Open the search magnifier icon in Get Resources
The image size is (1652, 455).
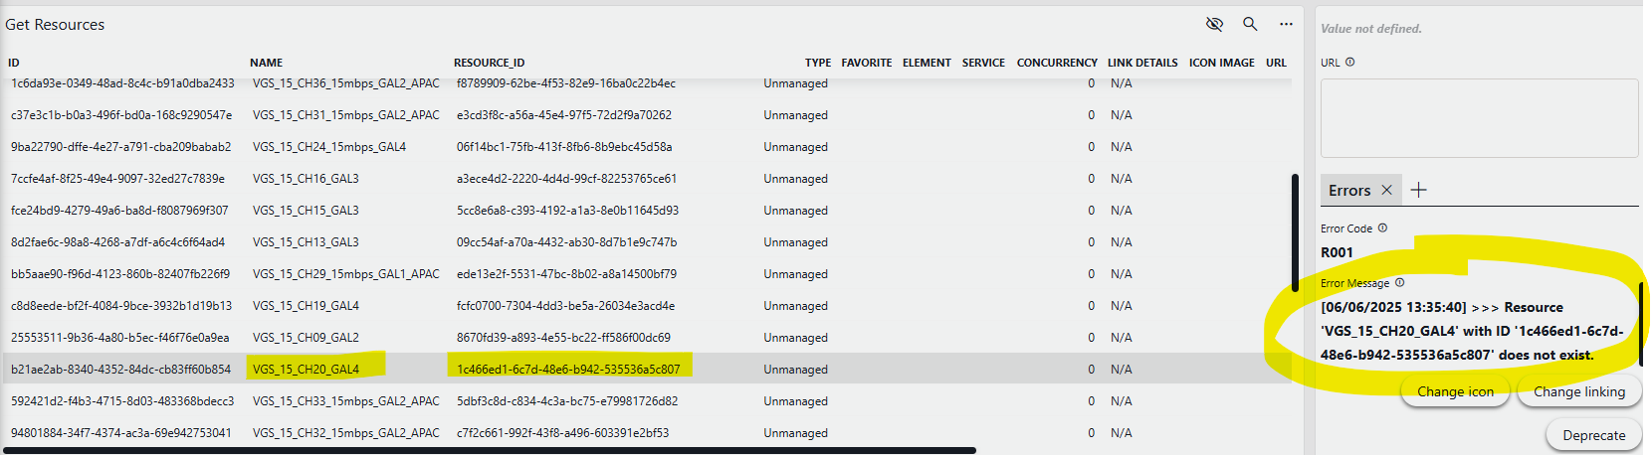click(x=1250, y=24)
